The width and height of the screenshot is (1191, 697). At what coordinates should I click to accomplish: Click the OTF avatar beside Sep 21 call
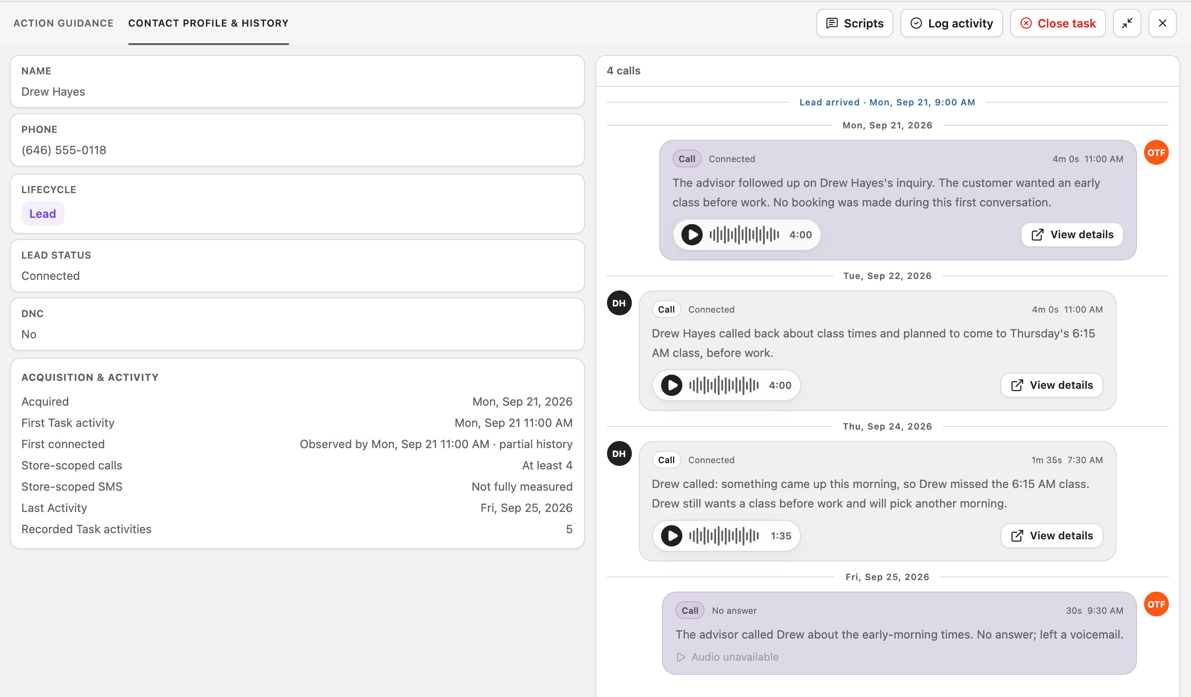(1156, 152)
